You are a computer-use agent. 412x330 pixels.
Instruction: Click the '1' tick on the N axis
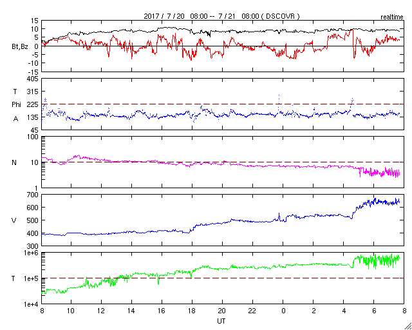[37, 188]
